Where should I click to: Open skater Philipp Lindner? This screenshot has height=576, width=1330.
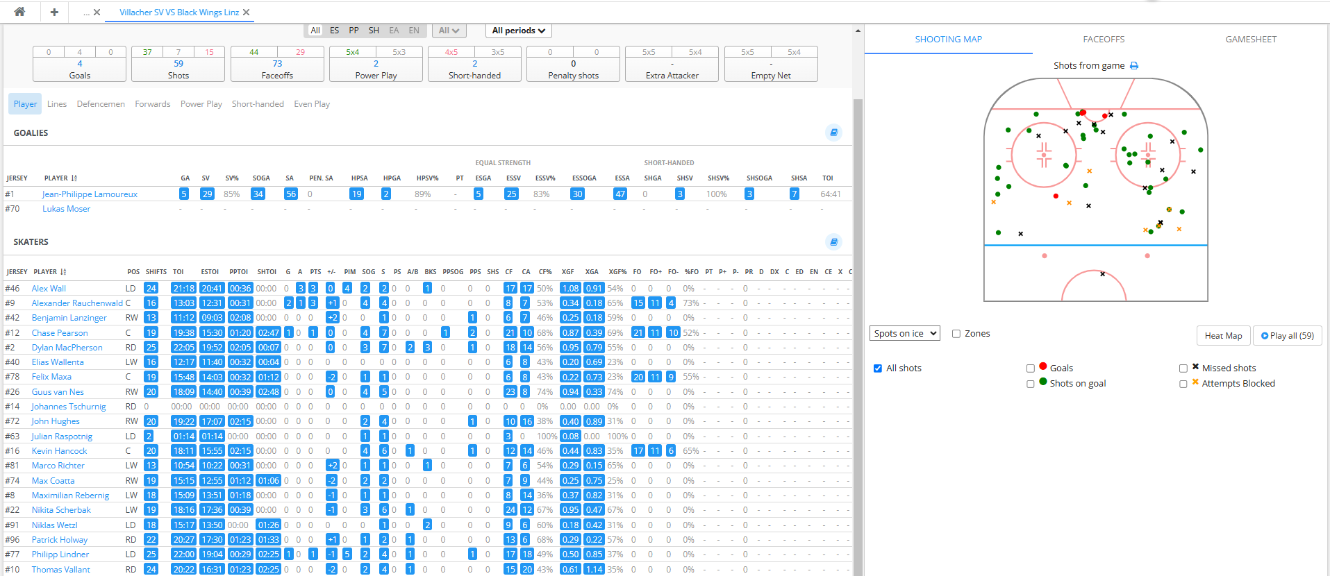coord(60,554)
